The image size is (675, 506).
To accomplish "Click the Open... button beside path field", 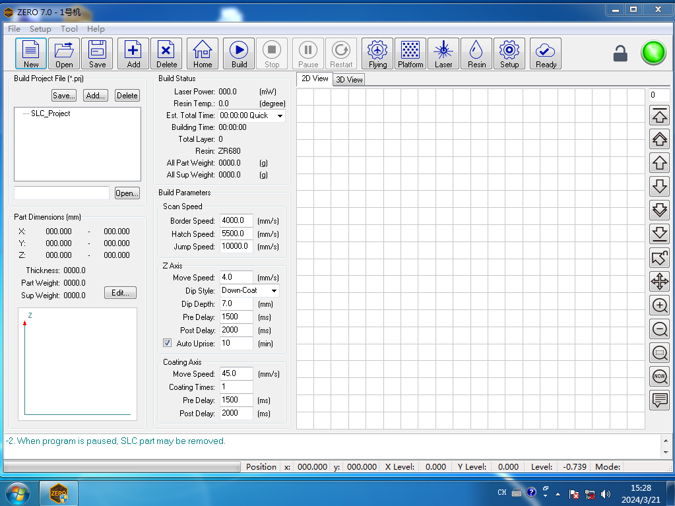I will tap(127, 193).
